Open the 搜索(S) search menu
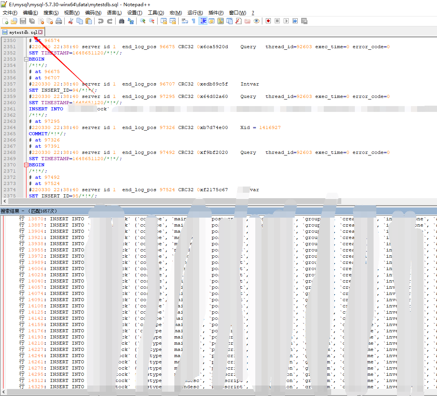The height and width of the screenshot is (396, 437). click(x=51, y=13)
